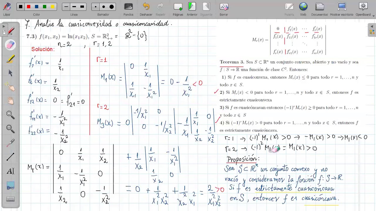Screen dimensions: 376x211
Task: Select the black color swatch
Action: coord(21,7)
